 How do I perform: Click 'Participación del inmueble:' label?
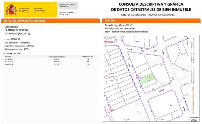(120, 28)
